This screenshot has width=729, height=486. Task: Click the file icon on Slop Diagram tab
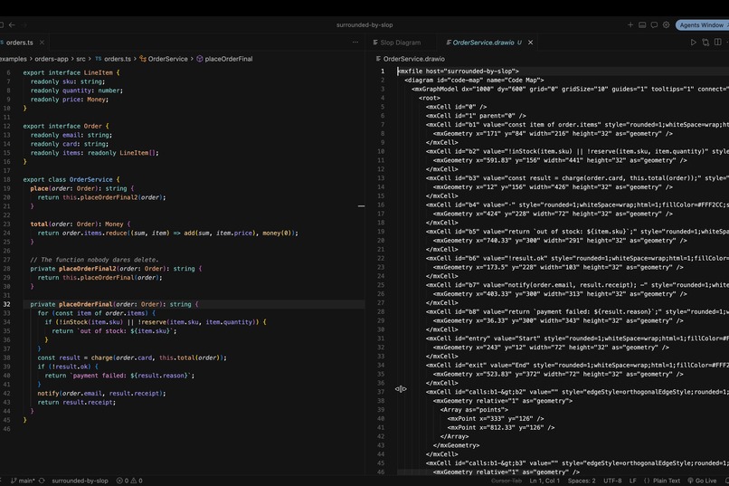[375, 43]
